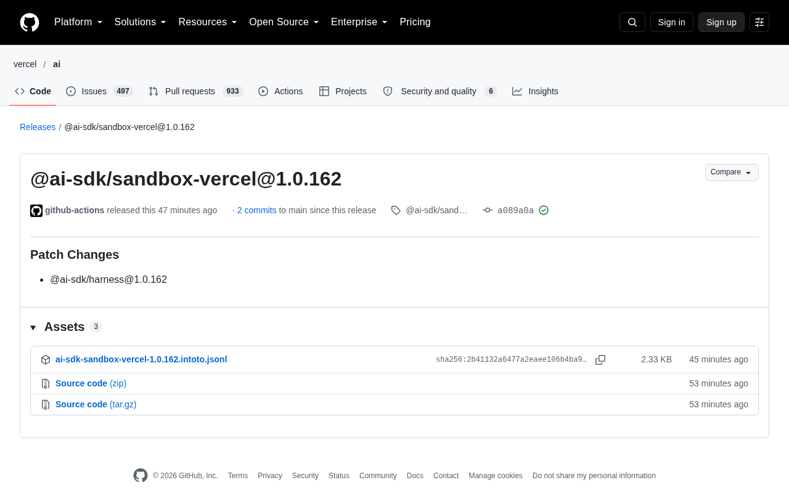Image resolution: width=789 pixels, height=493 pixels.
Task: Click the tag icon by @ai-sdk/sand…
Action: tap(396, 210)
